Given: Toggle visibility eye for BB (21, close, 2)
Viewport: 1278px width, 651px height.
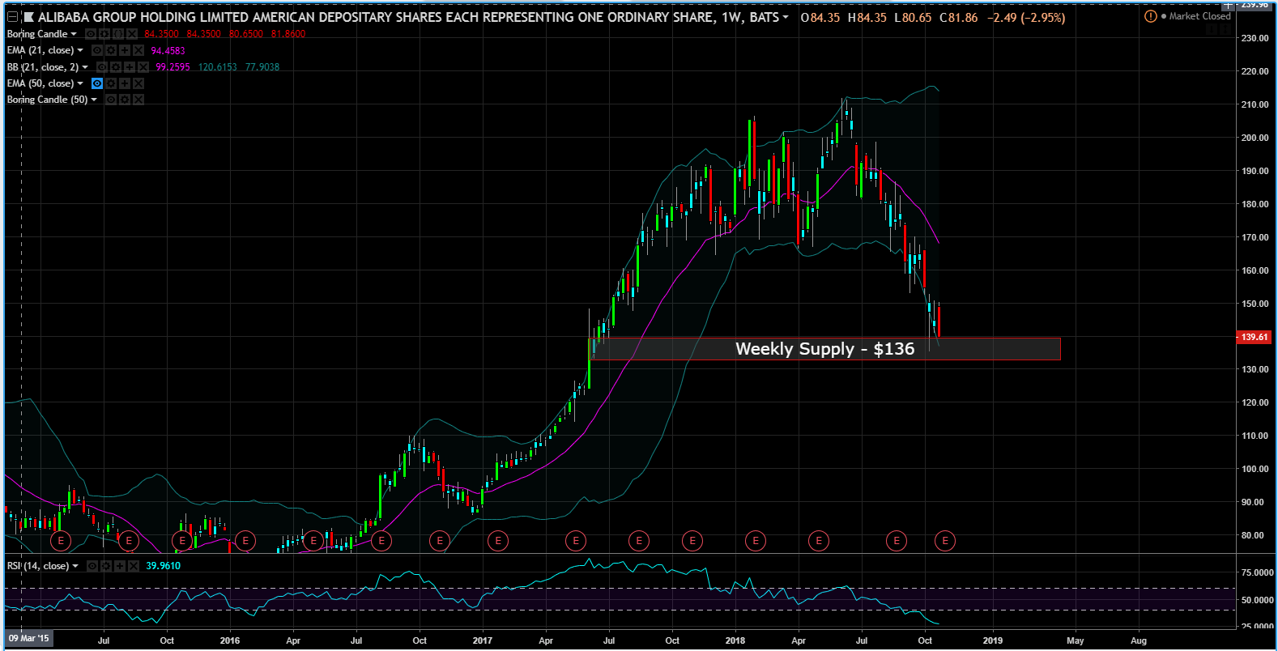Looking at the screenshot, I should pyautogui.click(x=102, y=67).
